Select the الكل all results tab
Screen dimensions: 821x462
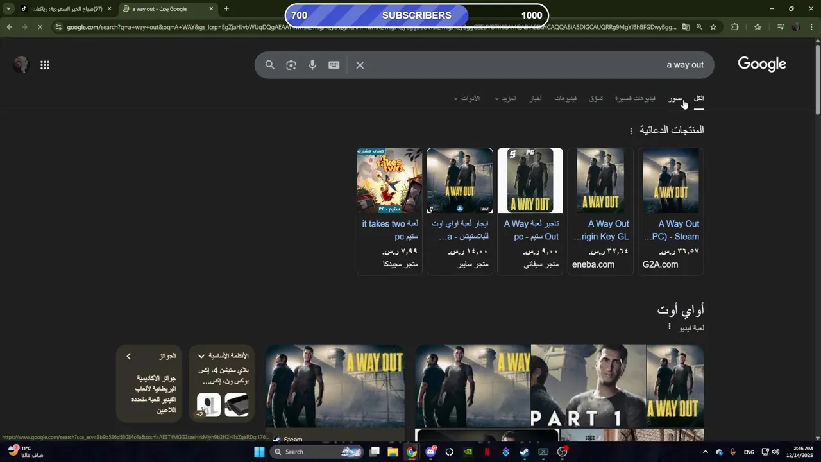698,98
